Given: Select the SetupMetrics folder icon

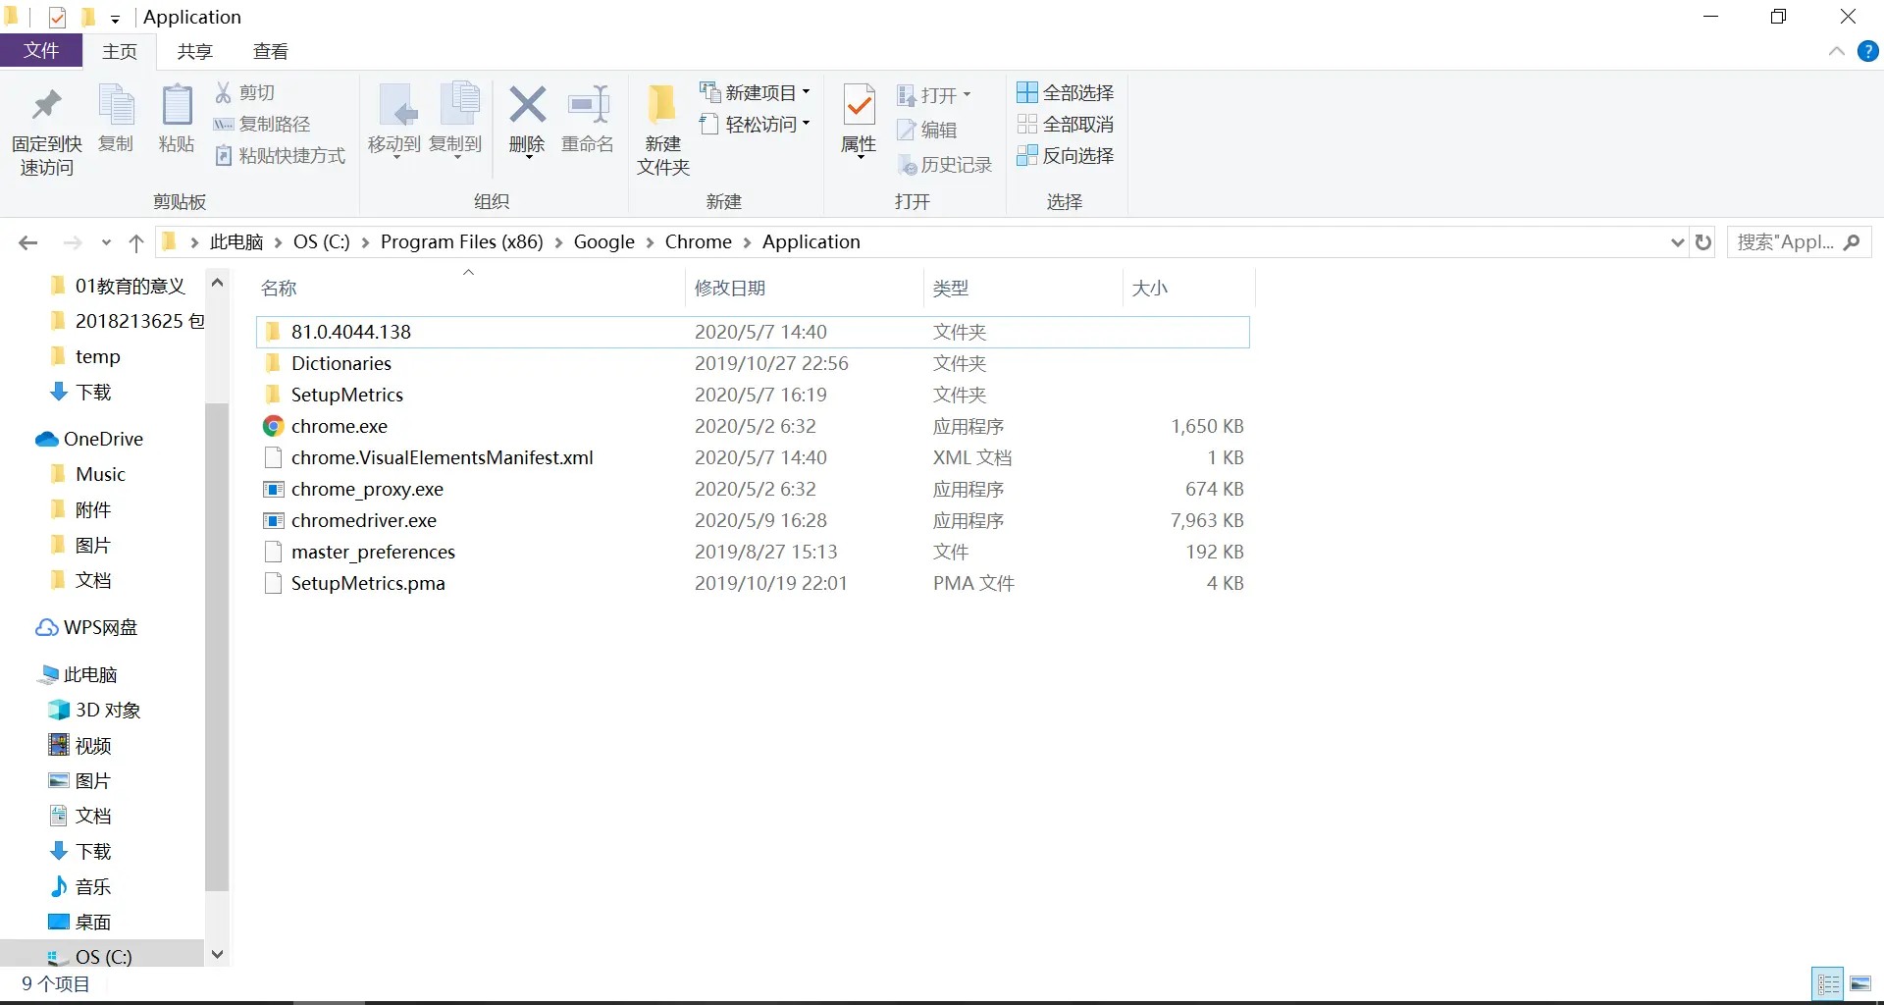Looking at the screenshot, I should pos(273,395).
